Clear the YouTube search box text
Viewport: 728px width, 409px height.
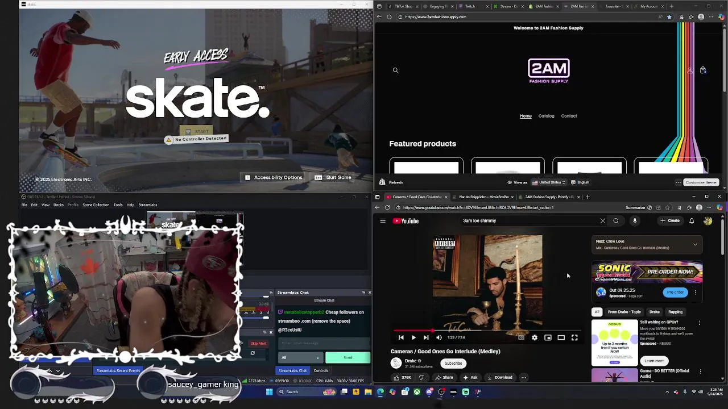603,221
